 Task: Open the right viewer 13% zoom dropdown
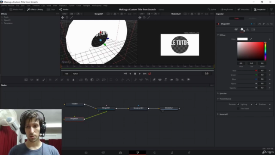click(142, 14)
